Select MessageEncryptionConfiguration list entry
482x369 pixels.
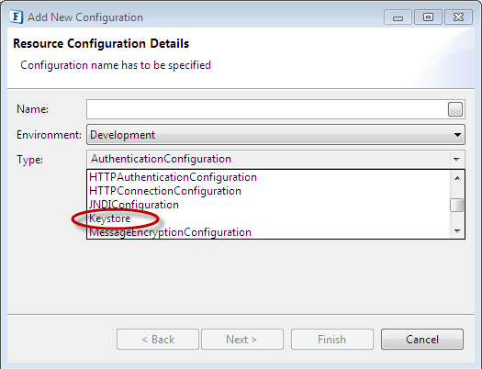tap(170, 232)
